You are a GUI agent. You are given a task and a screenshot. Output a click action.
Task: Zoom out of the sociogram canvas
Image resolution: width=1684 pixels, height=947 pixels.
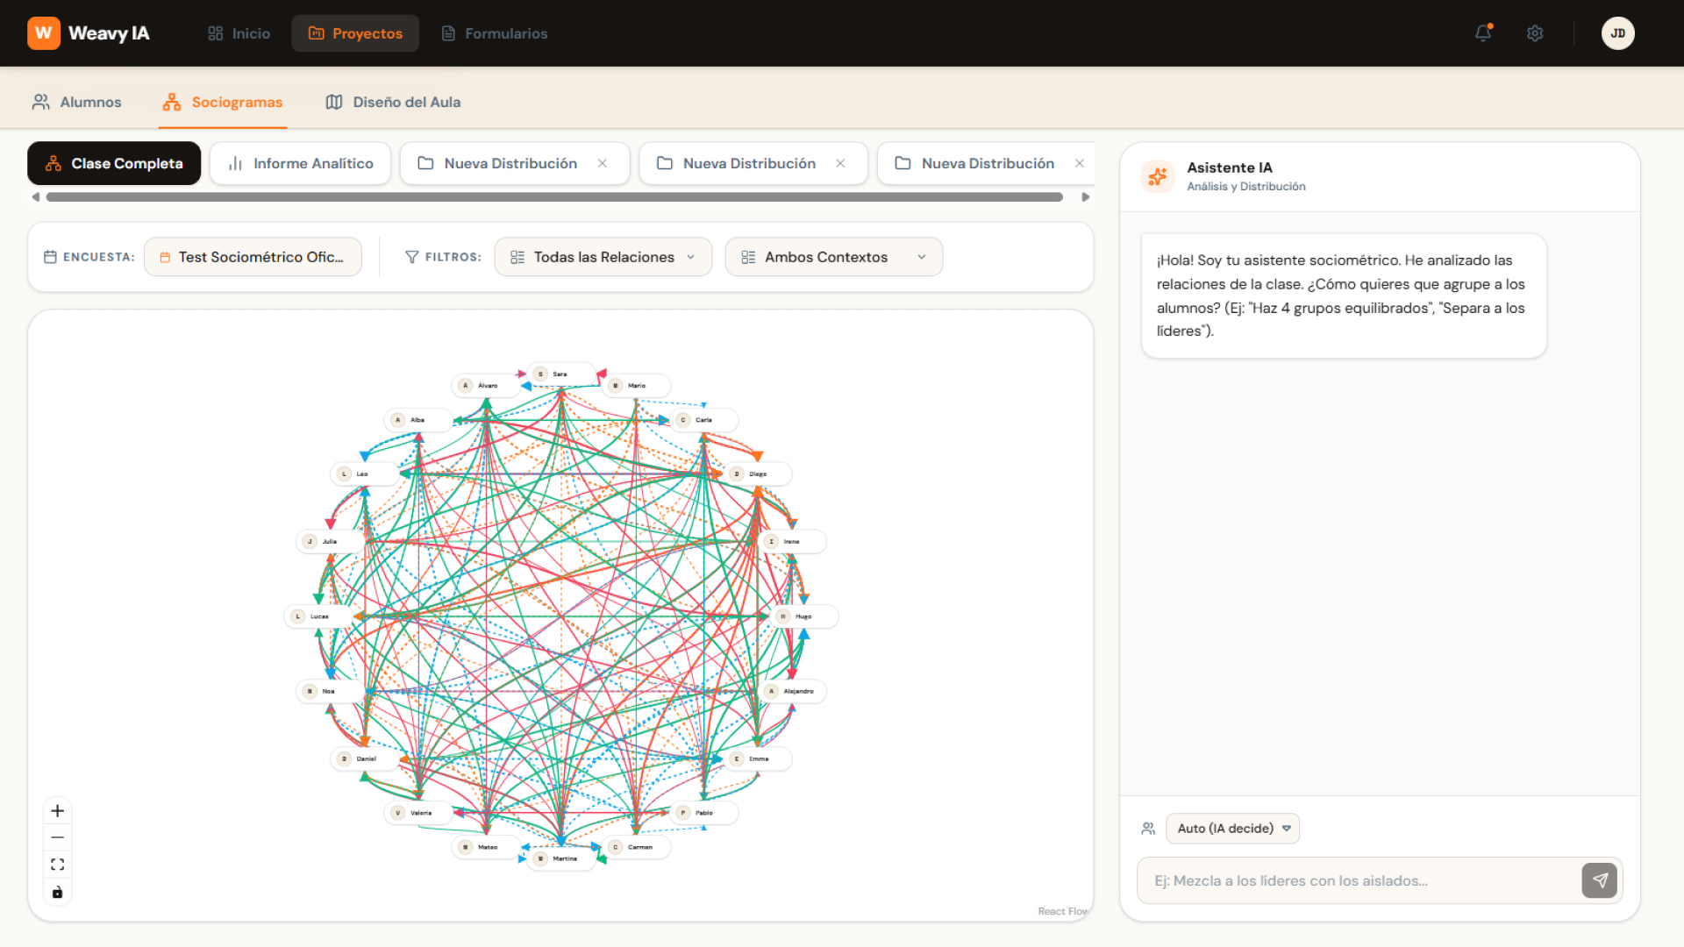[58, 837]
